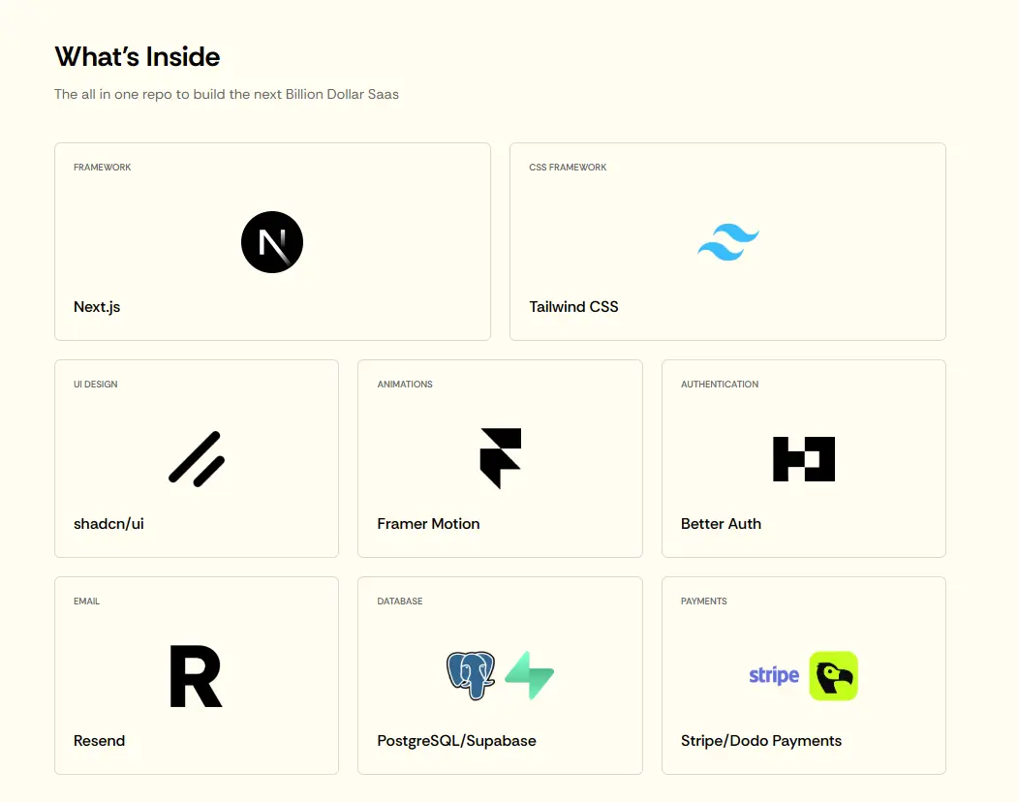This screenshot has width=1018, height=802.
Task: Click the FRAMEWORK category label
Action: click(x=102, y=167)
